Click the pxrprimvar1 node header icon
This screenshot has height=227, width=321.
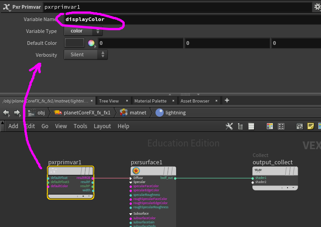[x=54, y=170]
